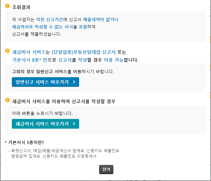Click the text 세금비서로 작성할 수 없는 서식

click(x=42, y=27)
